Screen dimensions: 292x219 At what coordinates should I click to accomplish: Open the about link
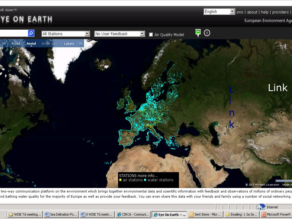252,12
